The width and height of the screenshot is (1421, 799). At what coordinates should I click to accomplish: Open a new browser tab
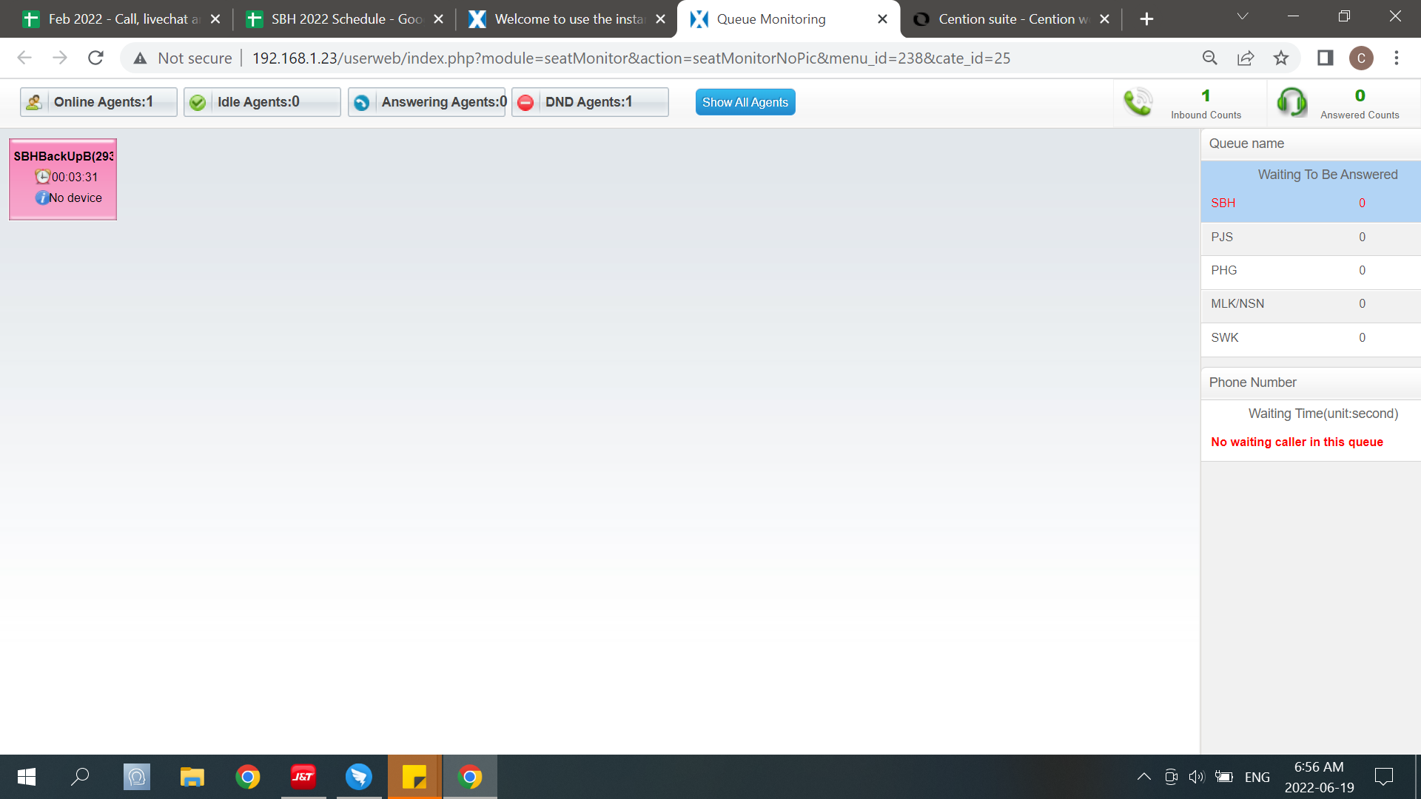pos(1147,19)
